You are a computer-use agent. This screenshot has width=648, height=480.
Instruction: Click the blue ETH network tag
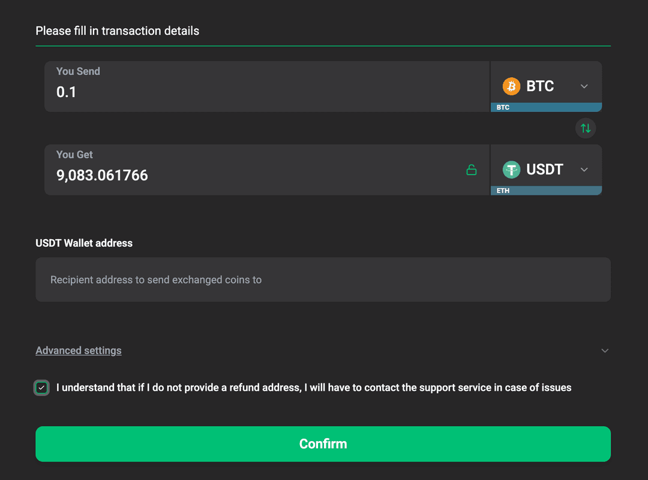coord(546,191)
